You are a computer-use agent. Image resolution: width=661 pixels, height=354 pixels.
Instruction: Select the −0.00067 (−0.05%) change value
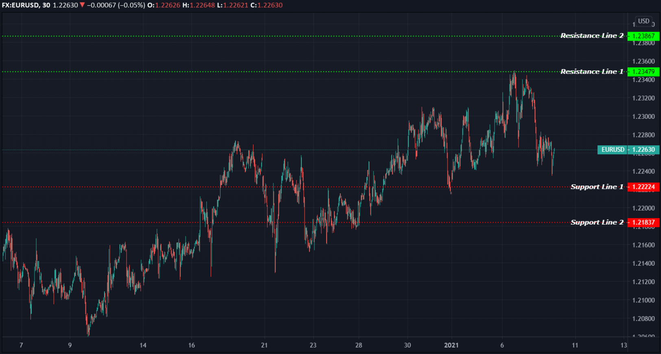point(116,5)
